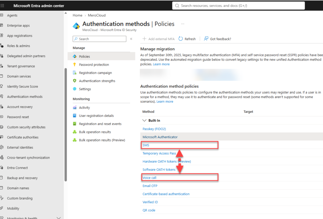
Task: Open Domain names in the sidebar
Action: (18, 188)
